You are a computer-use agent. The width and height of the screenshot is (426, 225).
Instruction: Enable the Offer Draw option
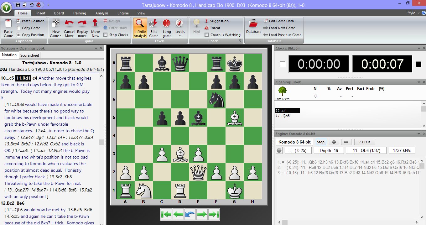click(x=116, y=28)
